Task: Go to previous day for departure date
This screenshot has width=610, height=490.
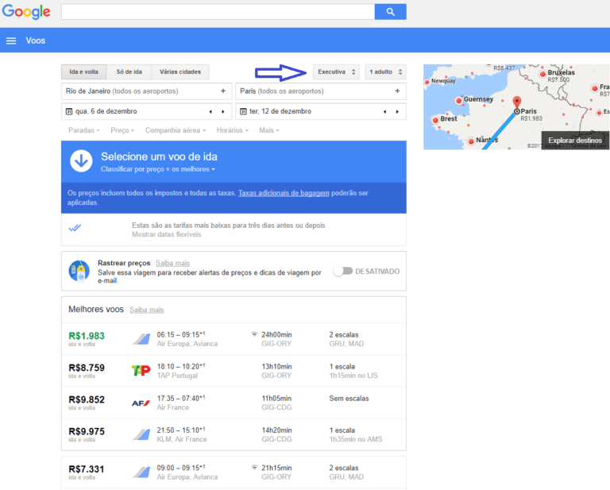Action: [x=211, y=111]
